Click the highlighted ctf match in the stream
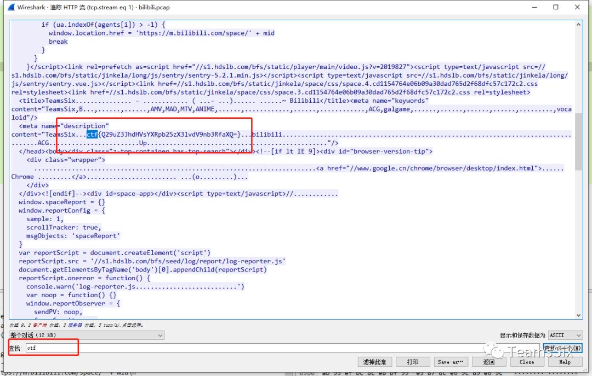Screen dimensions: 592x376 coord(92,134)
